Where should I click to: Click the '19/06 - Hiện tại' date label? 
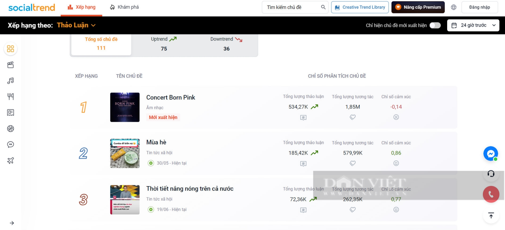pyautogui.click(x=172, y=209)
